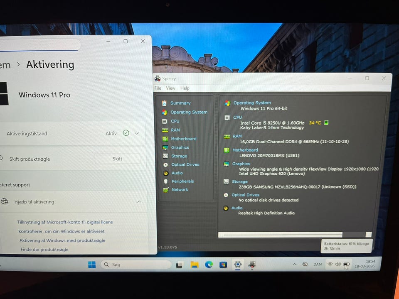This screenshot has height=299, width=399.
Task: Click the Aktivering breadcrumb title
Action: click(50, 64)
